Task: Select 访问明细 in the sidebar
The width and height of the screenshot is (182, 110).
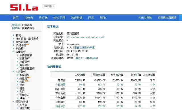Action: point(21,45)
